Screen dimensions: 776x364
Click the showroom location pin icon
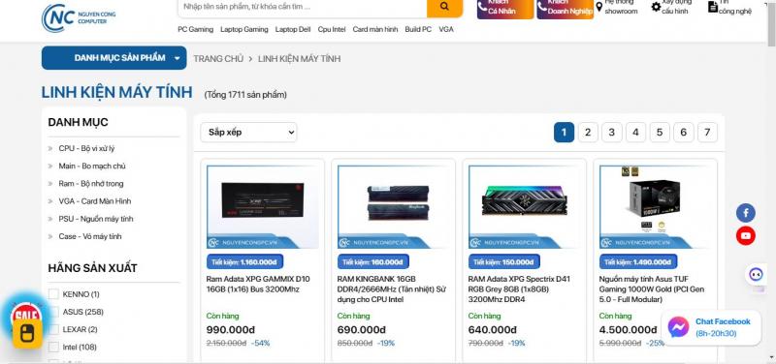click(598, 7)
